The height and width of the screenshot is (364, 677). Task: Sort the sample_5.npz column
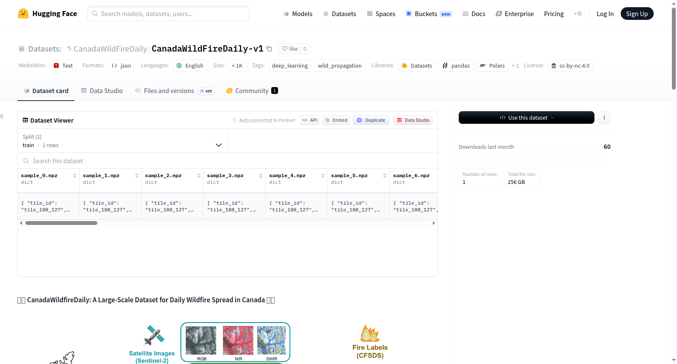(385, 175)
